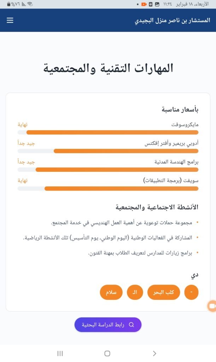
Task: Tap the dash tag chip
Action: (191, 292)
